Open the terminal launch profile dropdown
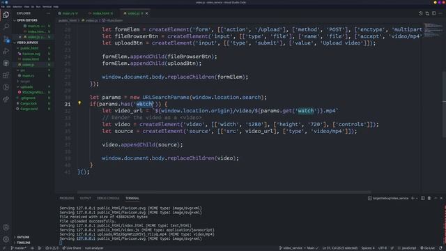 (x=417, y=198)
